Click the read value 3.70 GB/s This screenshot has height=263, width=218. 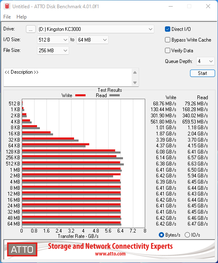[x=198, y=140]
